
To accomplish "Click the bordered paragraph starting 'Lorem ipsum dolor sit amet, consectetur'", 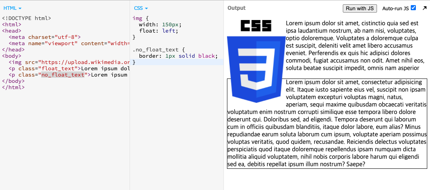I will tap(327, 123).
